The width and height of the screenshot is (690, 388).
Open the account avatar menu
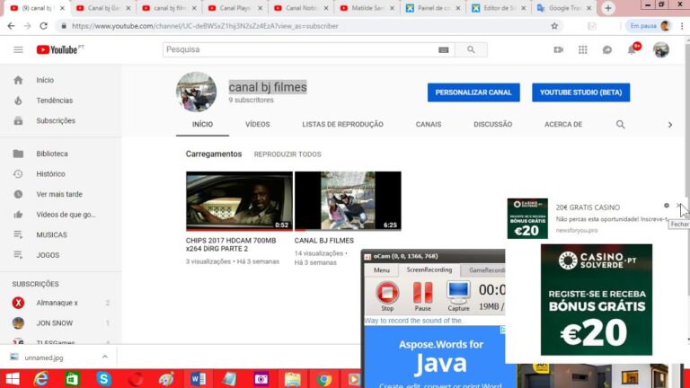point(661,49)
